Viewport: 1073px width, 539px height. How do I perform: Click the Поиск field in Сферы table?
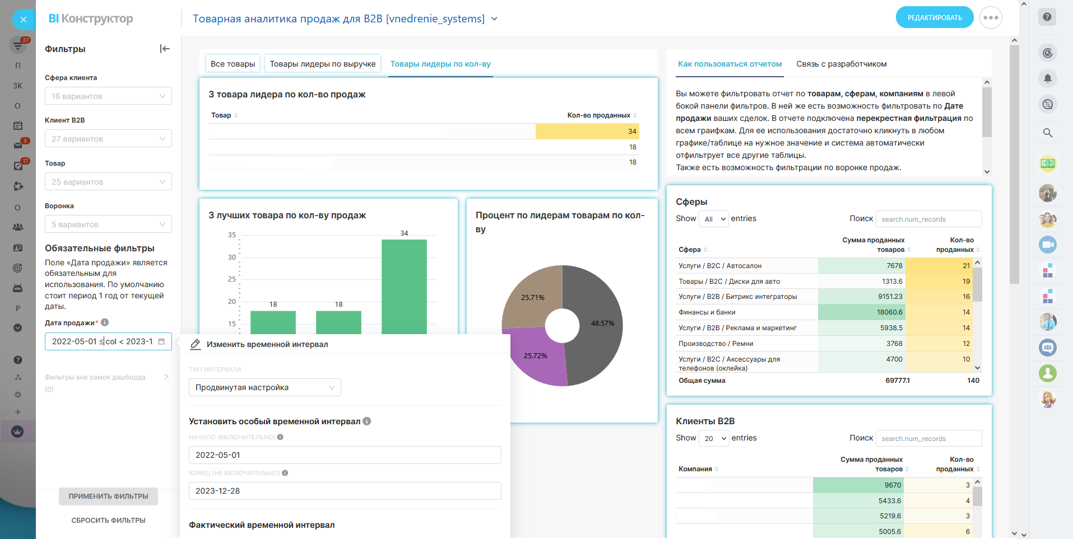click(x=928, y=219)
